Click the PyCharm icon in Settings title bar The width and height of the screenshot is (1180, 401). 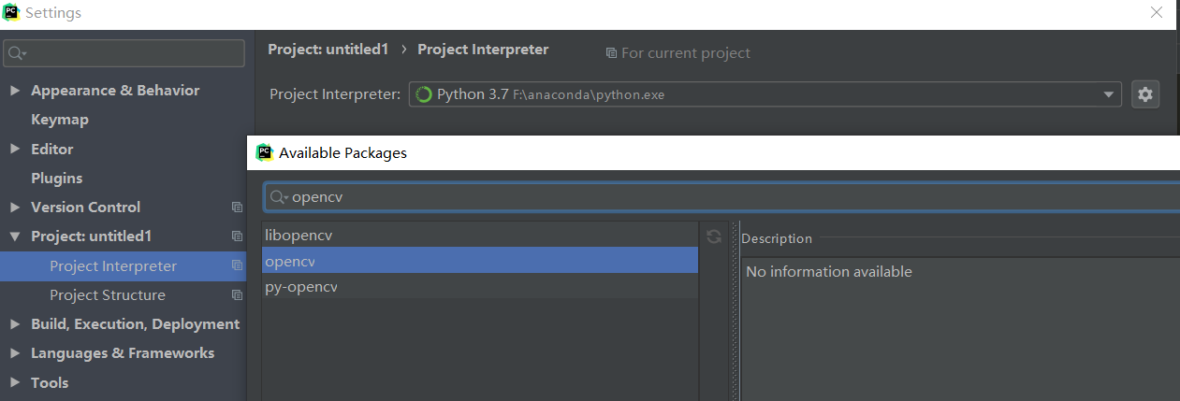tap(12, 12)
